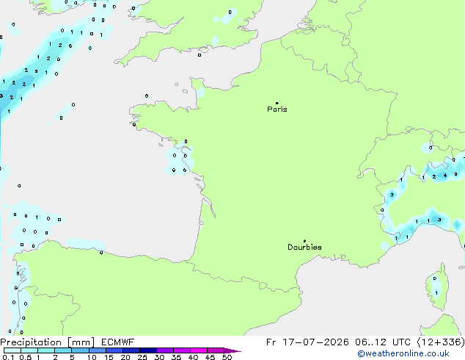The height and width of the screenshot is (360, 465).
Task: Click the purple arrow end of legend
Action: tap(232, 350)
